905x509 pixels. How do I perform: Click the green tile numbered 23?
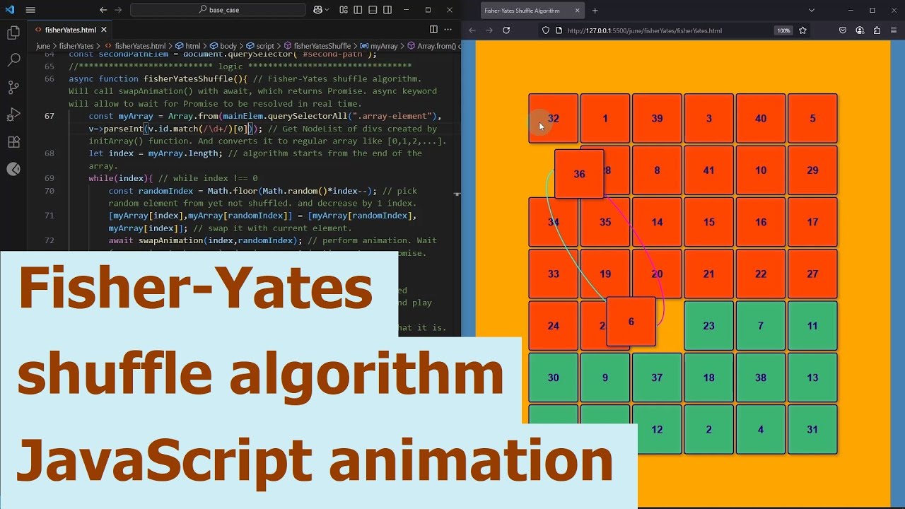(x=708, y=326)
